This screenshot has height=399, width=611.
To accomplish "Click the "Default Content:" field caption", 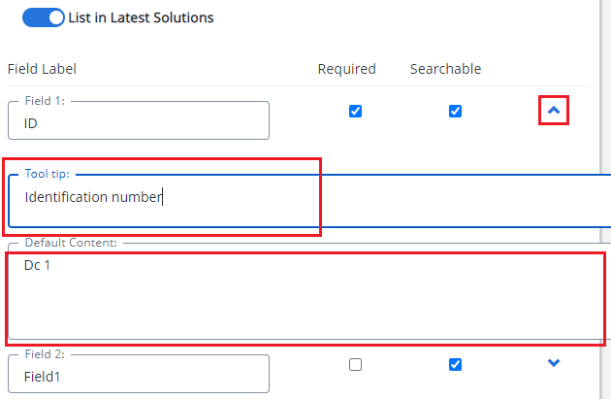I will [x=70, y=242].
